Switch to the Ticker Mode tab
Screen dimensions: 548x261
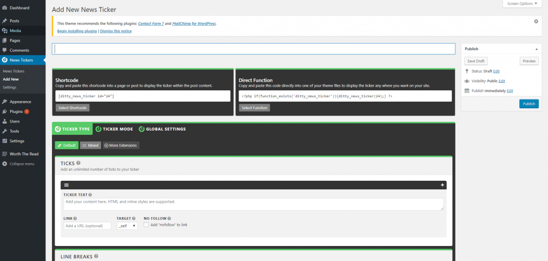pyautogui.click(x=114, y=129)
